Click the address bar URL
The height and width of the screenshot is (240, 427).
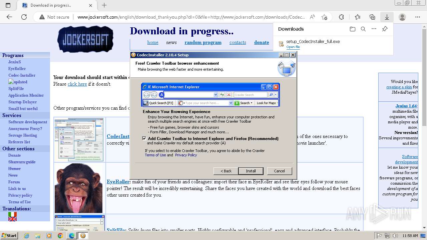coord(191,17)
